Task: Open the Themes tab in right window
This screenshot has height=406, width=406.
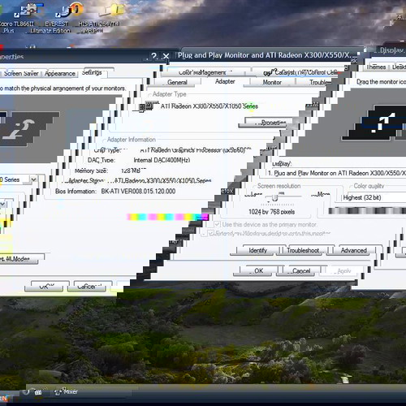Action: (x=376, y=67)
